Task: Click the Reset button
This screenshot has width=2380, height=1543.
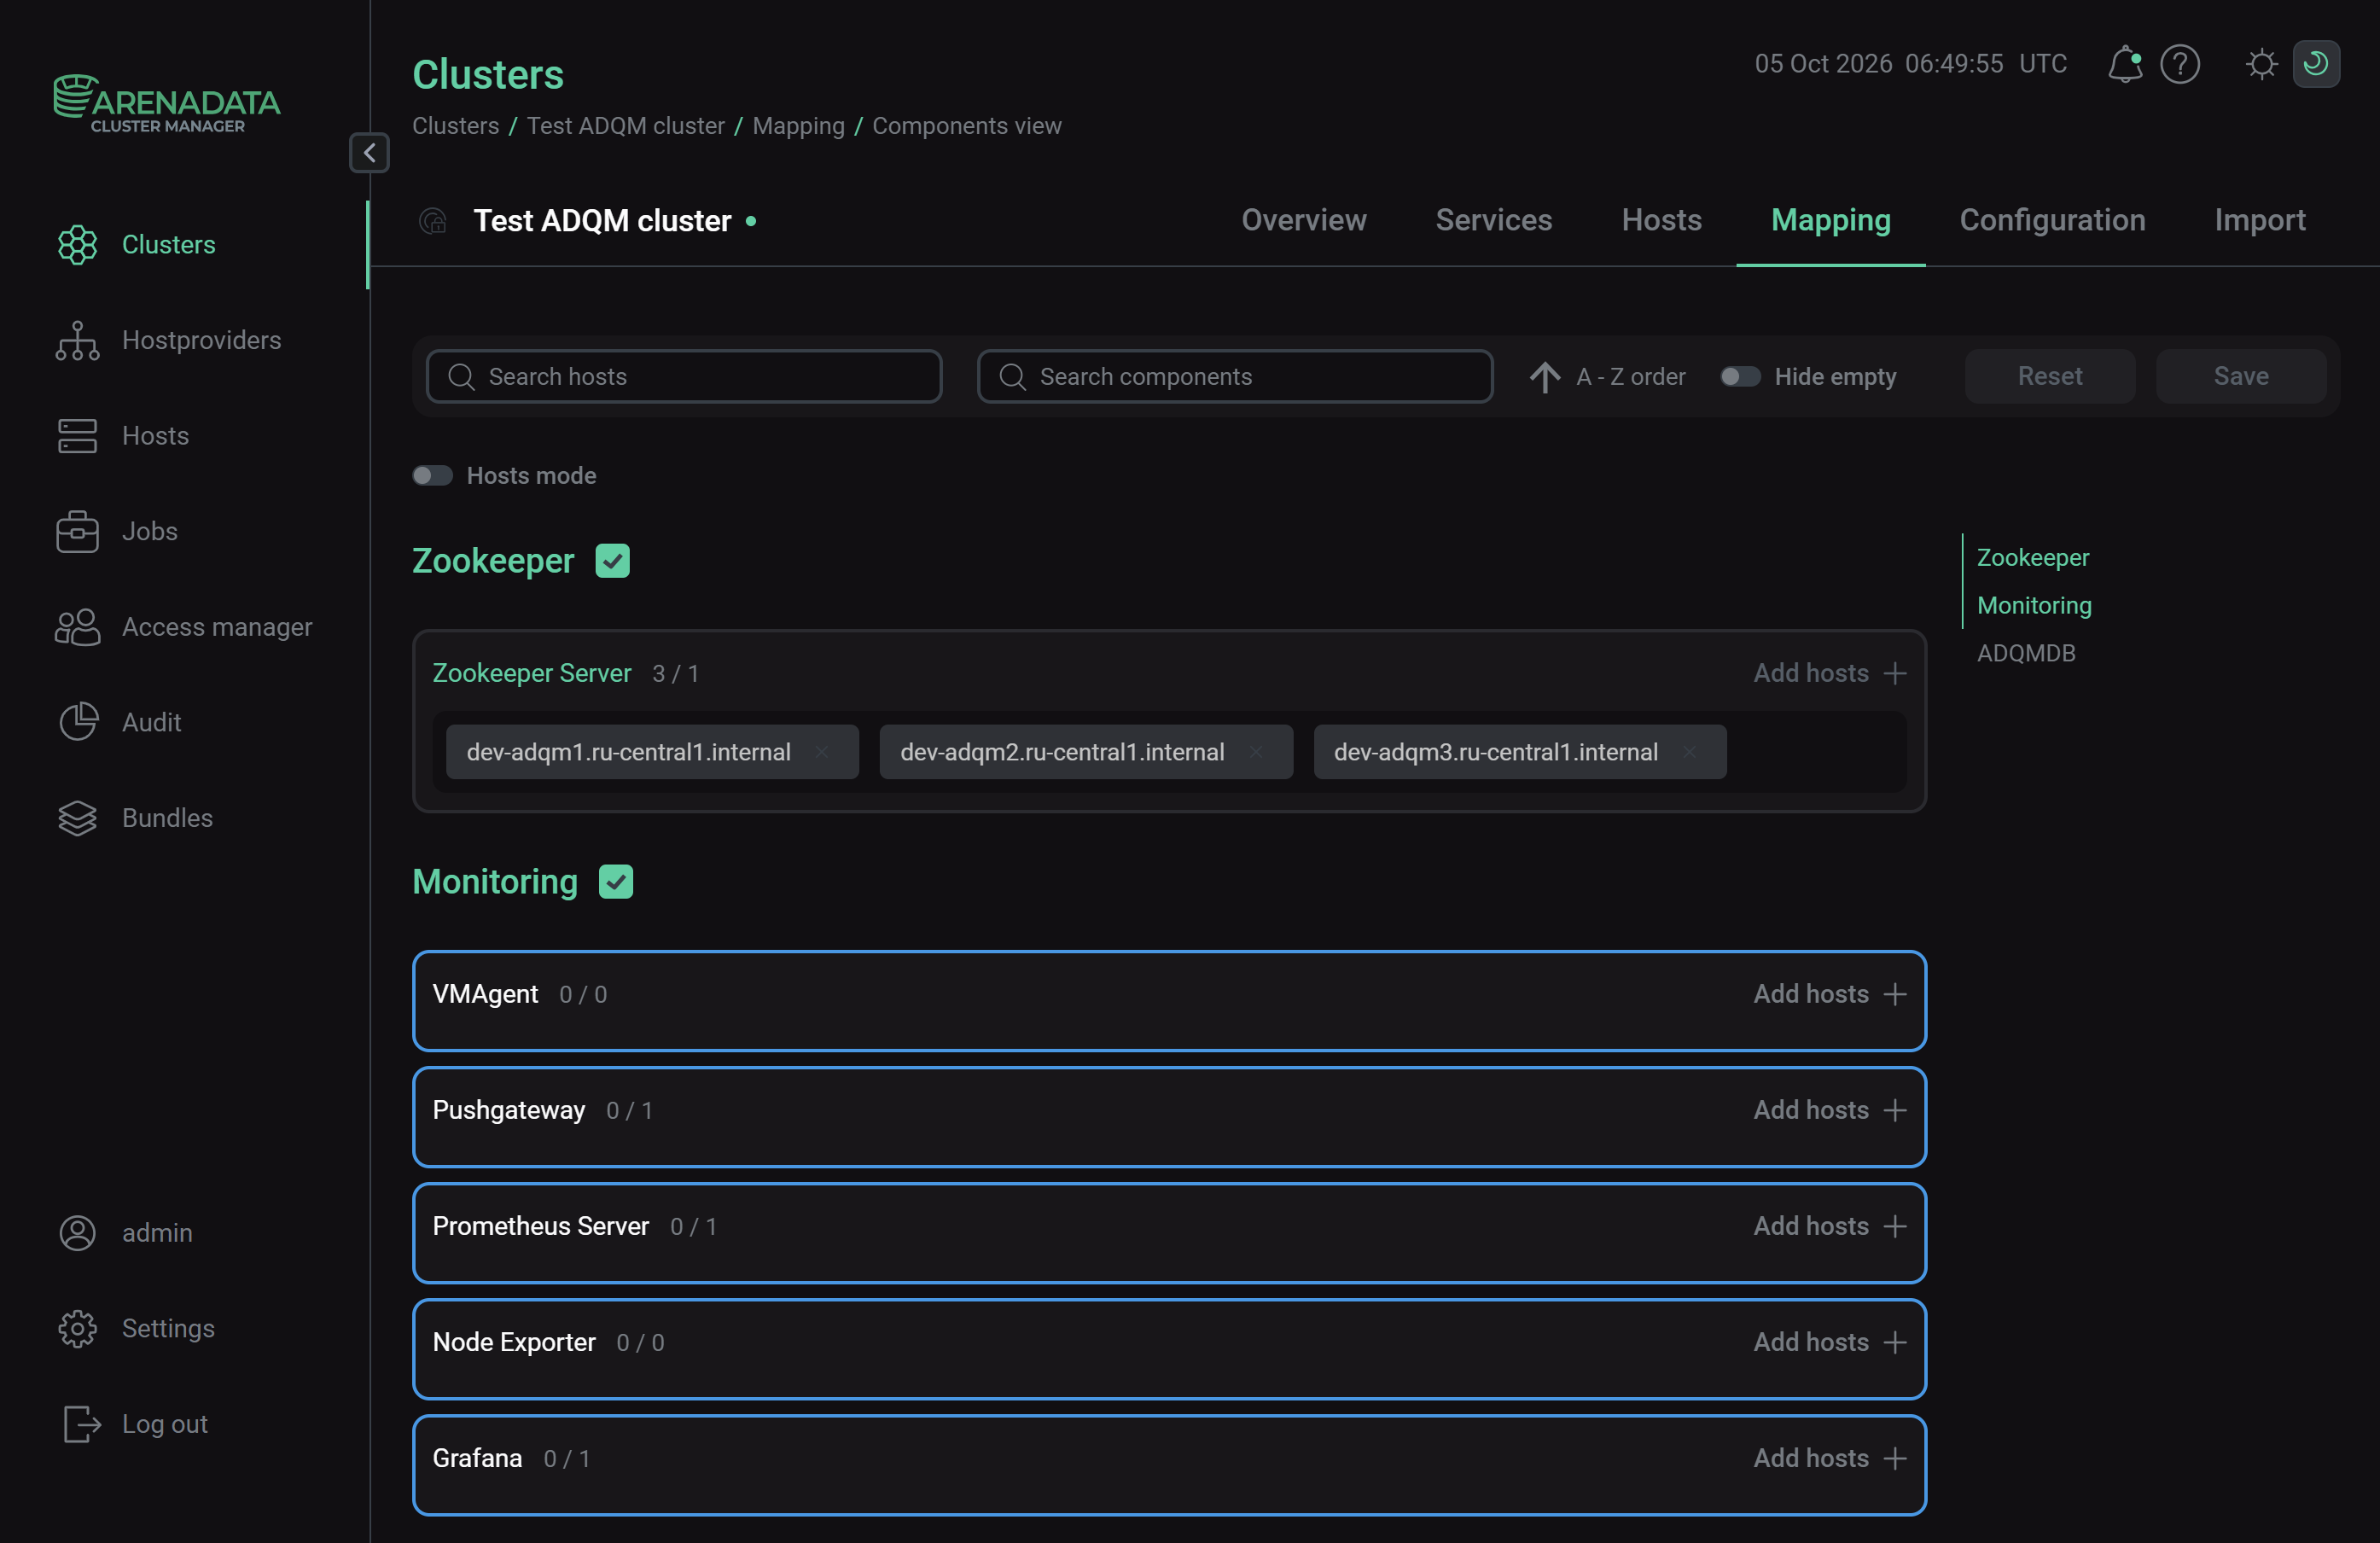Action: pos(2050,377)
